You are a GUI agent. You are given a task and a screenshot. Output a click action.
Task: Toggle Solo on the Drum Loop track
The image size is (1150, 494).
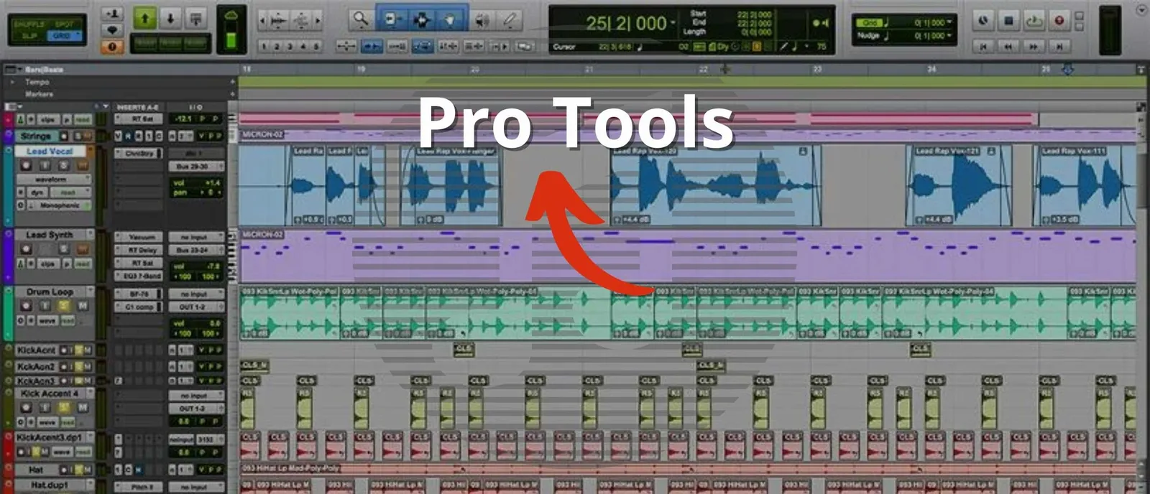63,306
